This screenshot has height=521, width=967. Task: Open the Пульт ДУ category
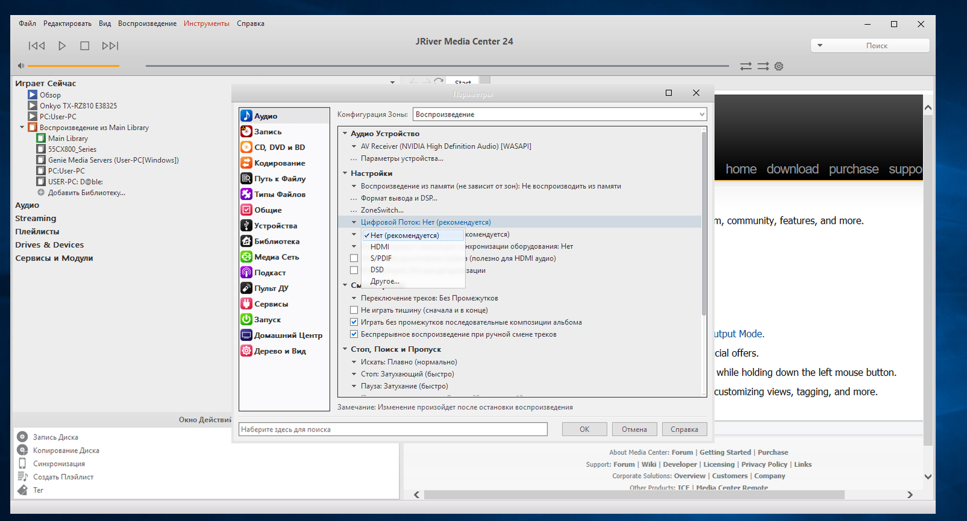pos(283,289)
